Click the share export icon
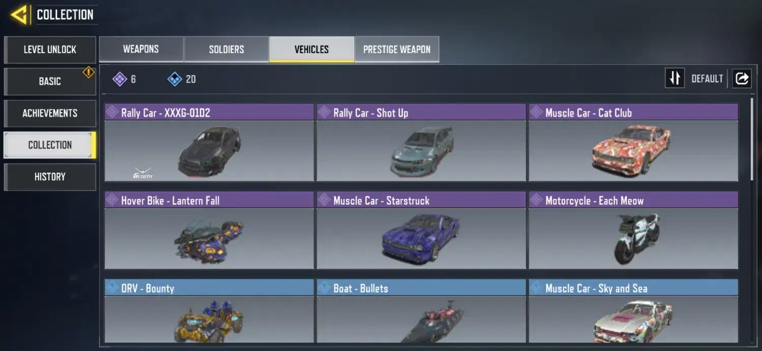This screenshot has width=762, height=351. 742,78
